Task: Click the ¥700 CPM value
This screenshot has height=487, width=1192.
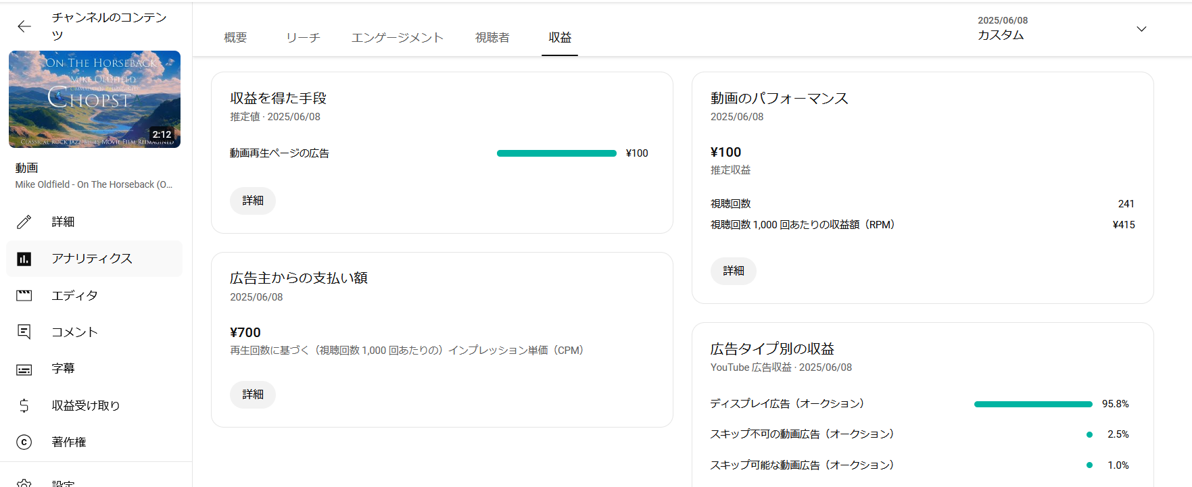Action: (x=245, y=332)
